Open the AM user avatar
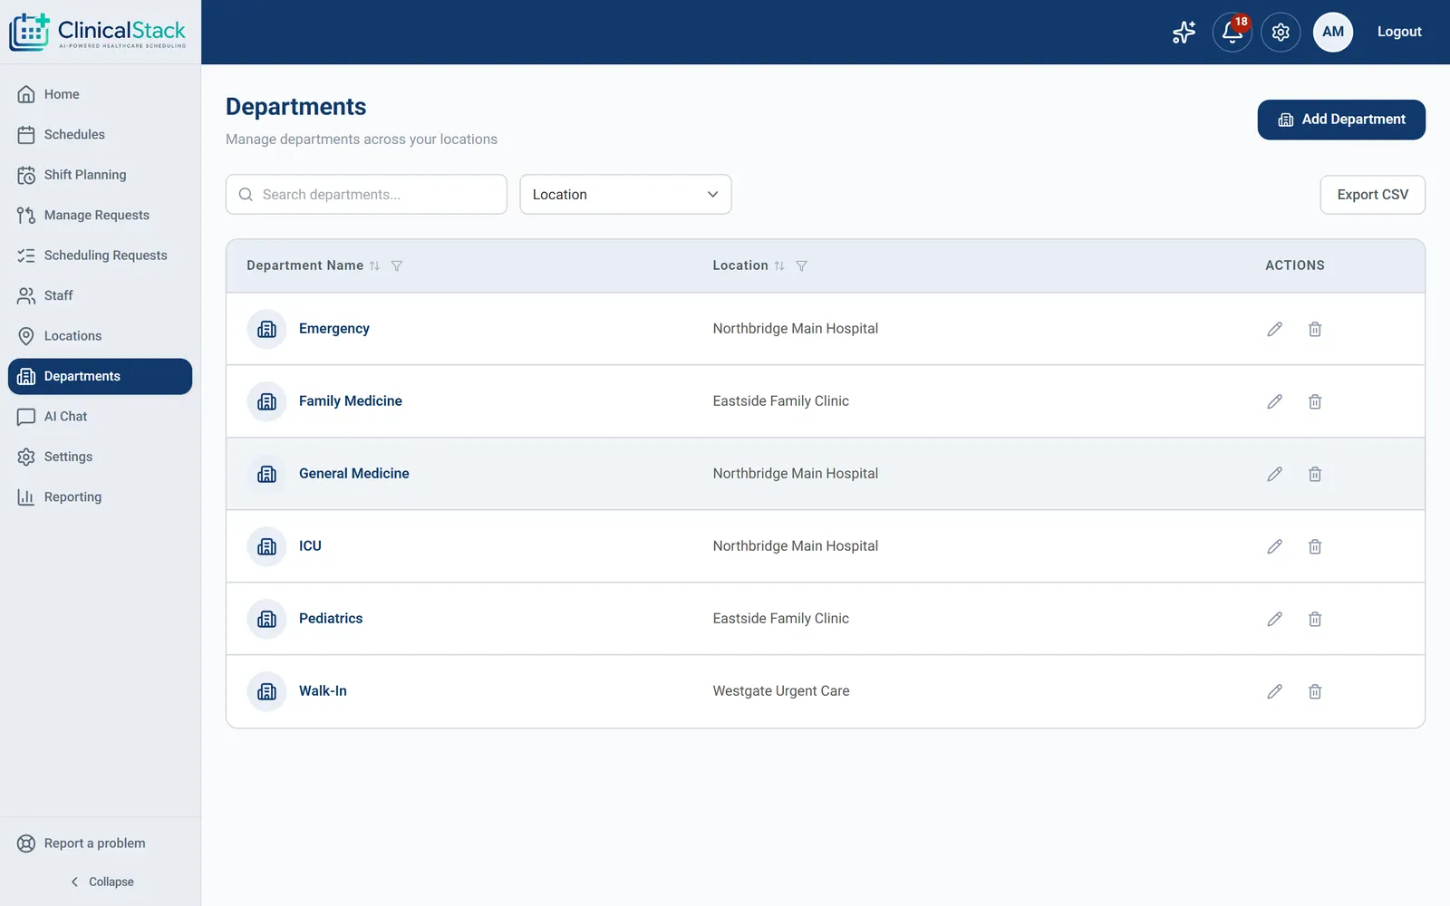The height and width of the screenshot is (906, 1450). click(x=1333, y=32)
